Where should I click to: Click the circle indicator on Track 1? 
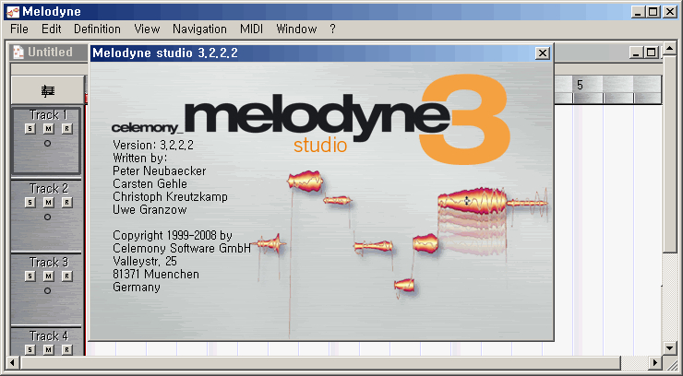pos(47,143)
